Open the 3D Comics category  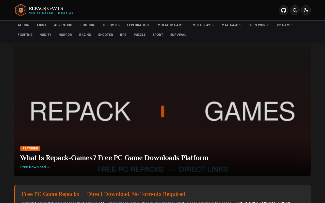point(111,25)
